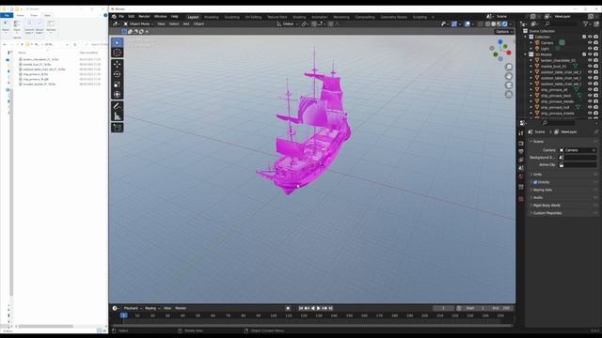Open the Window menu
This screenshot has height=338, width=602.
(161, 17)
